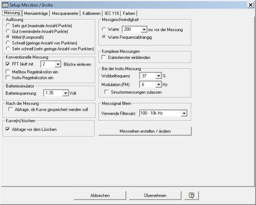Click the help question mark icon button
256x205 pixels.
(x=192, y=195)
